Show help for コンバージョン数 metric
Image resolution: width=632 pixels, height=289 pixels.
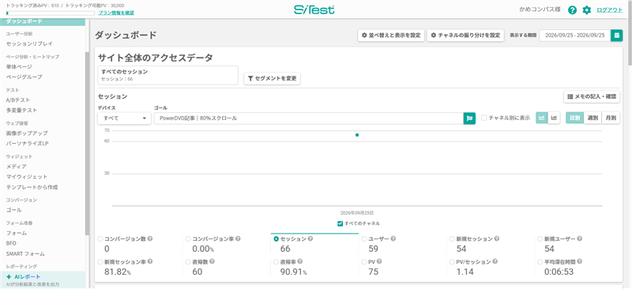150,238
